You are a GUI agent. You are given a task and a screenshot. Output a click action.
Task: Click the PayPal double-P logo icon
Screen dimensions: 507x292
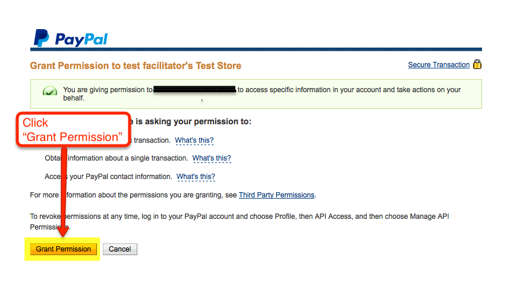(42, 38)
